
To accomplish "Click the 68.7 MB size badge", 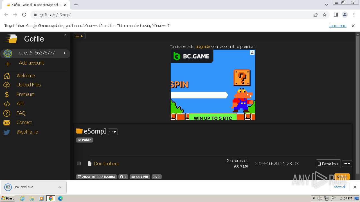I will pyautogui.click(x=140, y=177).
